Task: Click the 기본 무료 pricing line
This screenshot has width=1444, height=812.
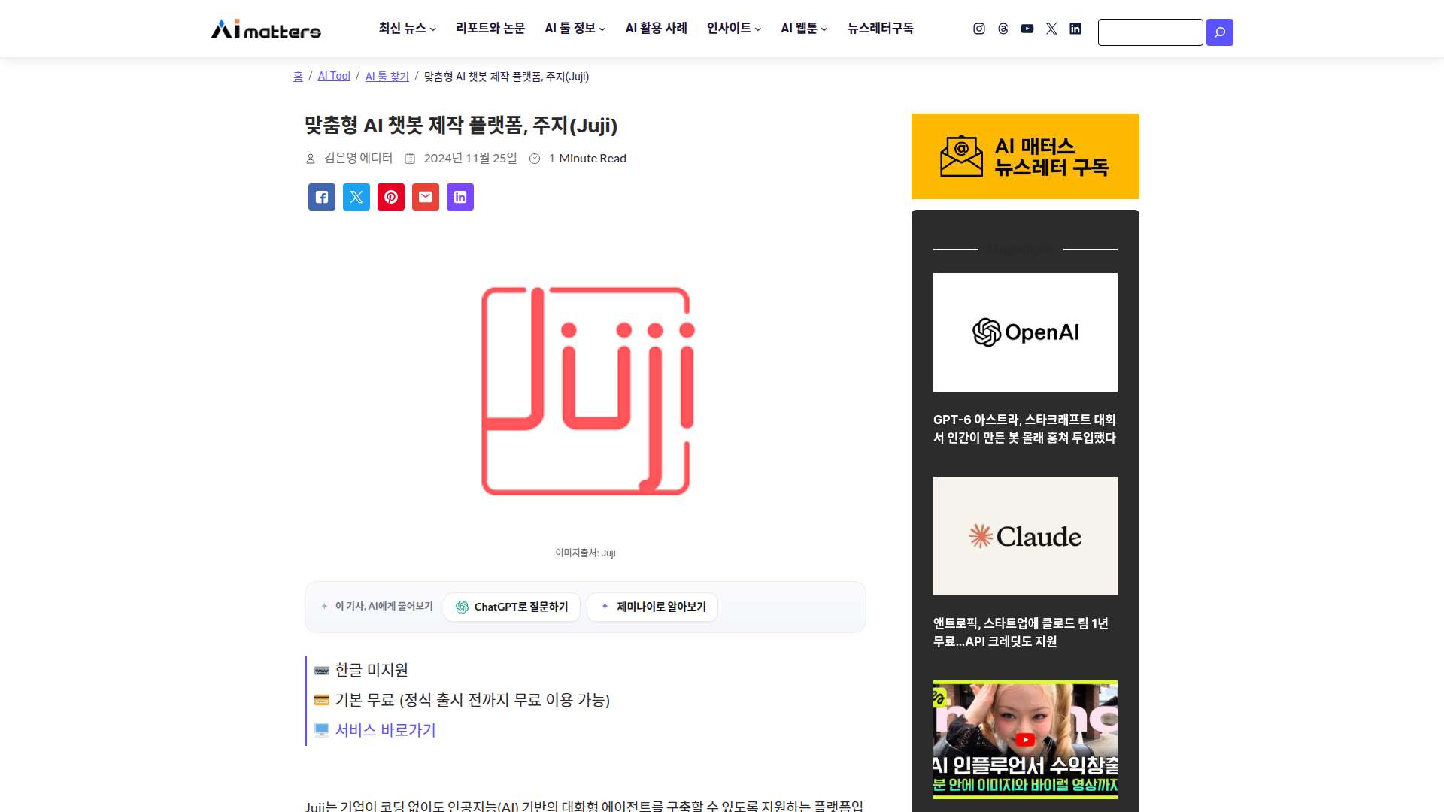Action: 472,700
